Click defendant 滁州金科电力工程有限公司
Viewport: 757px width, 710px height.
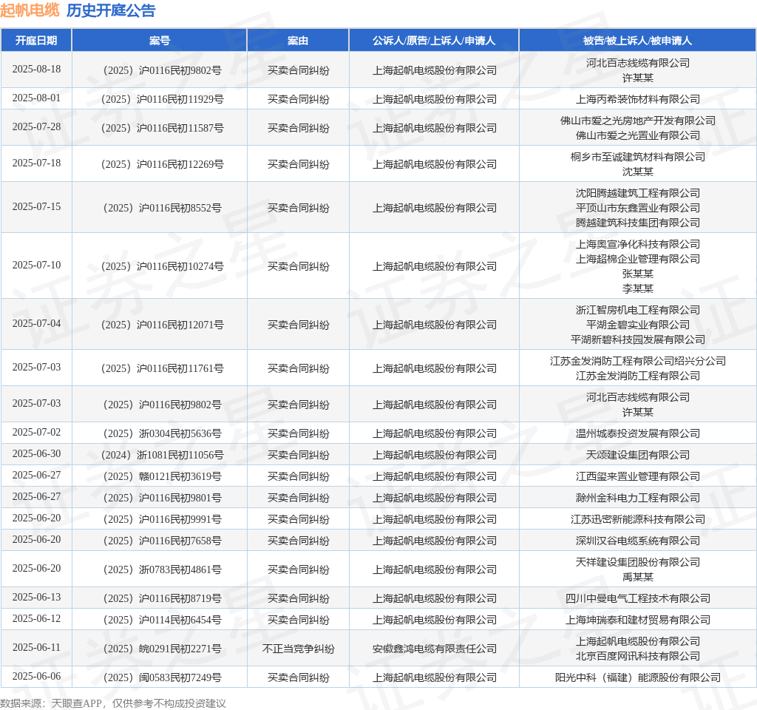point(638,498)
